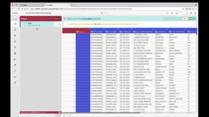Open the help question mark icon
This screenshot has width=209, height=117.
point(191,13)
